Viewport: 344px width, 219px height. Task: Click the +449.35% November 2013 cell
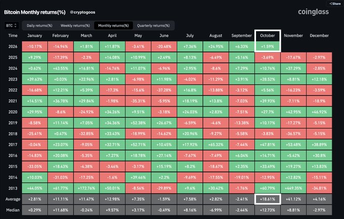[x=293, y=188]
